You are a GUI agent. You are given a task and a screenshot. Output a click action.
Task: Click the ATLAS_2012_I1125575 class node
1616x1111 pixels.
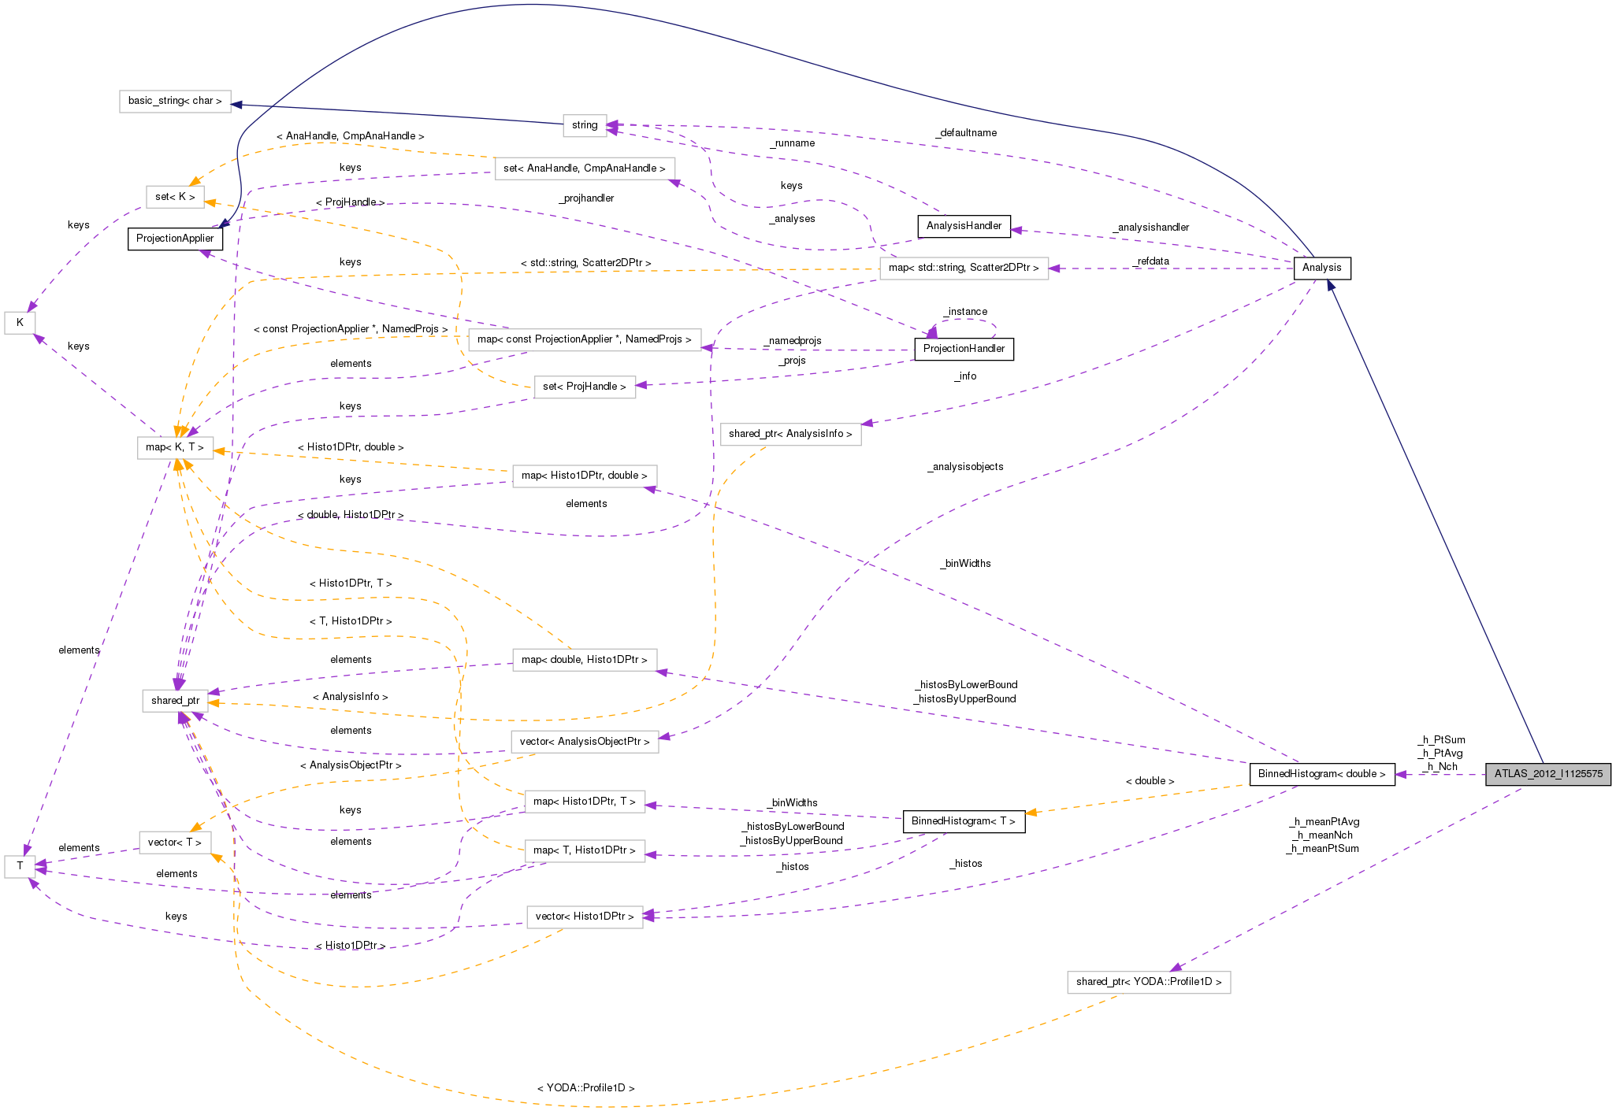pyautogui.click(x=1548, y=774)
